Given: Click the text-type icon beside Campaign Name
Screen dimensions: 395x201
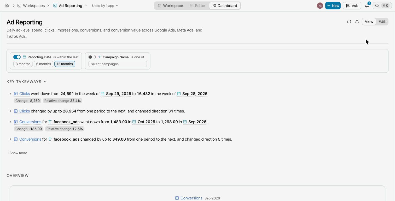Looking at the screenshot, I should 100,57.
